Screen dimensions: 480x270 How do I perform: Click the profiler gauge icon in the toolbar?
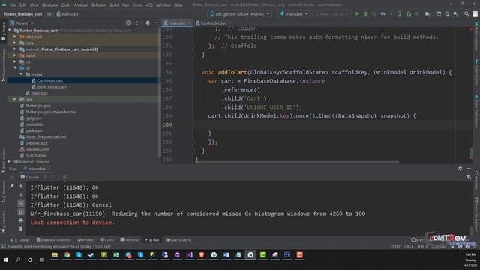[x=382, y=14]
